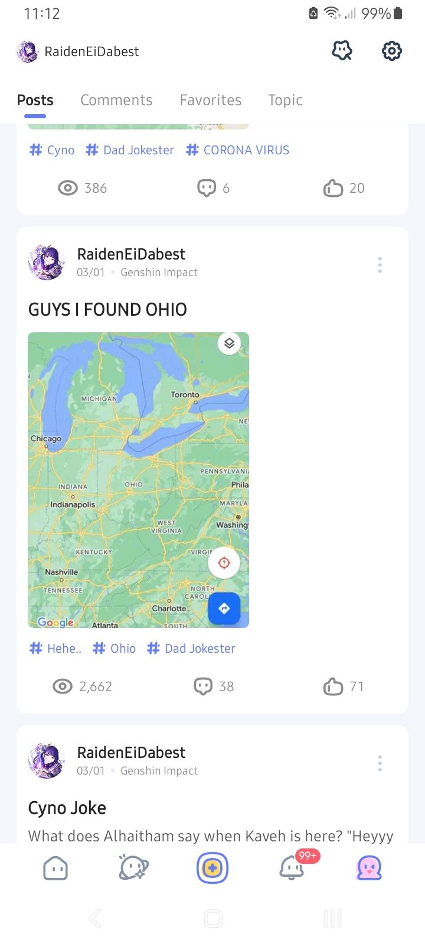
Task: Open notifications with the 99+ badge
Action: [290, 867]
